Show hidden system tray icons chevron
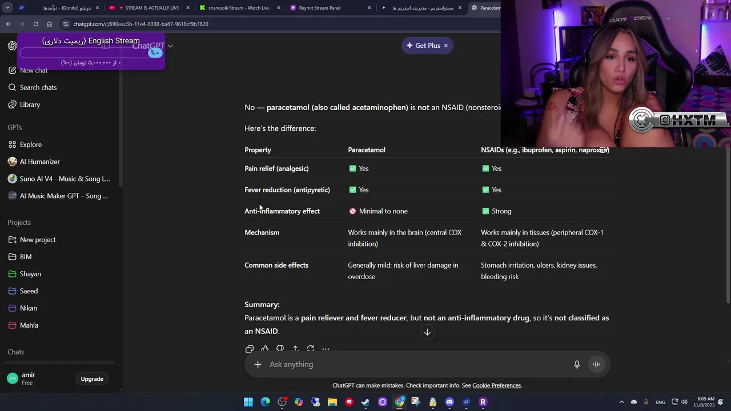The image size is (731, 411). pyautogui.click(x=622, y=402)
